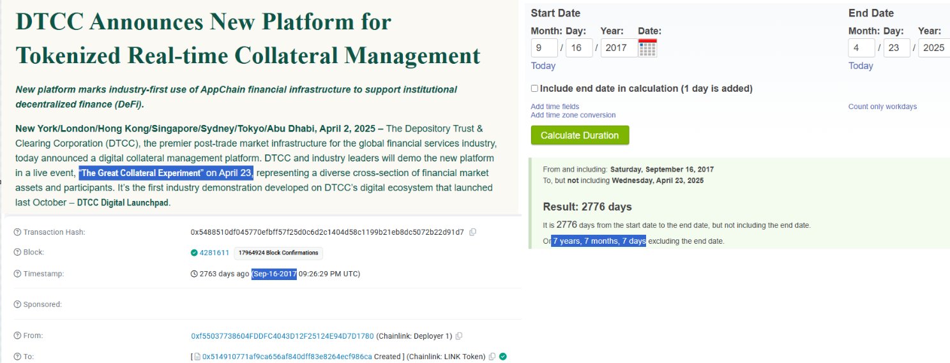Click the help icon next to Transaction Hash
950x363 pixels.
(17, 232)
